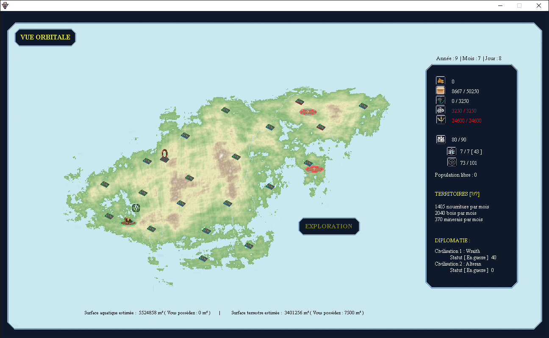Minimize the game window
Screen dimensions: 549x338
pos(500,6)
